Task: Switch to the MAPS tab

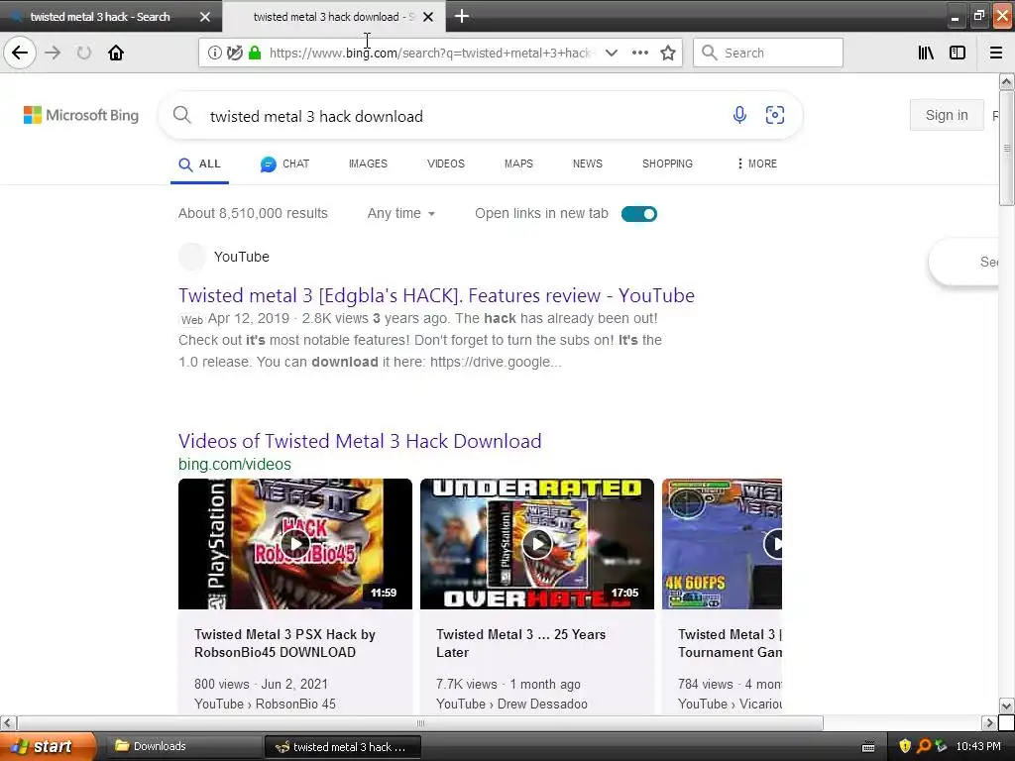Action: click(518, 163)
